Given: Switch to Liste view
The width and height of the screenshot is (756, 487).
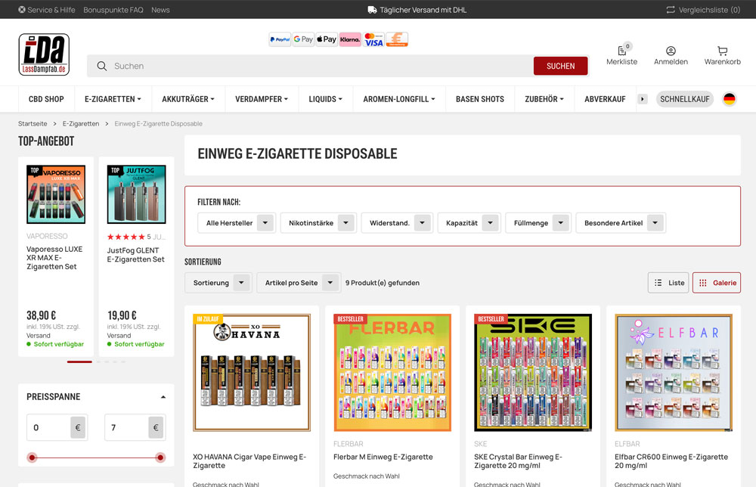Looking at the screenshot, I should [x=669, y=283].
